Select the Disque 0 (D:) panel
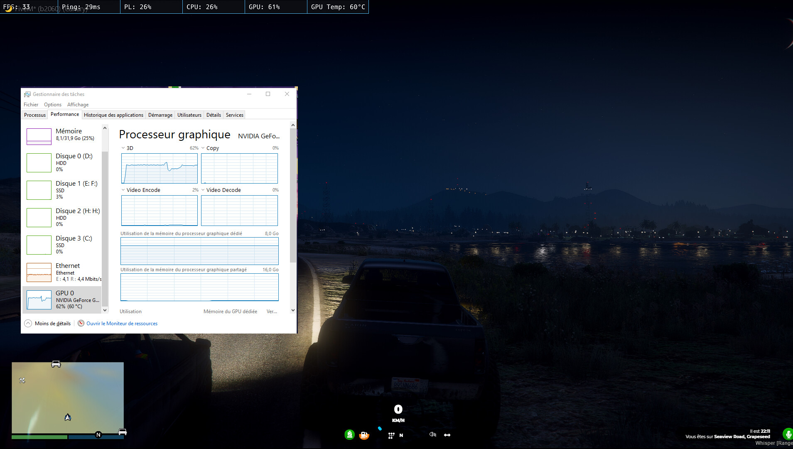 [62, 162]
